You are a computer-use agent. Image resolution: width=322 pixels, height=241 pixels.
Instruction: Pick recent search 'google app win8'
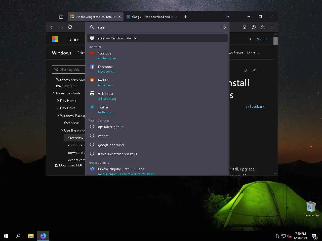click(x=157, y=145)
